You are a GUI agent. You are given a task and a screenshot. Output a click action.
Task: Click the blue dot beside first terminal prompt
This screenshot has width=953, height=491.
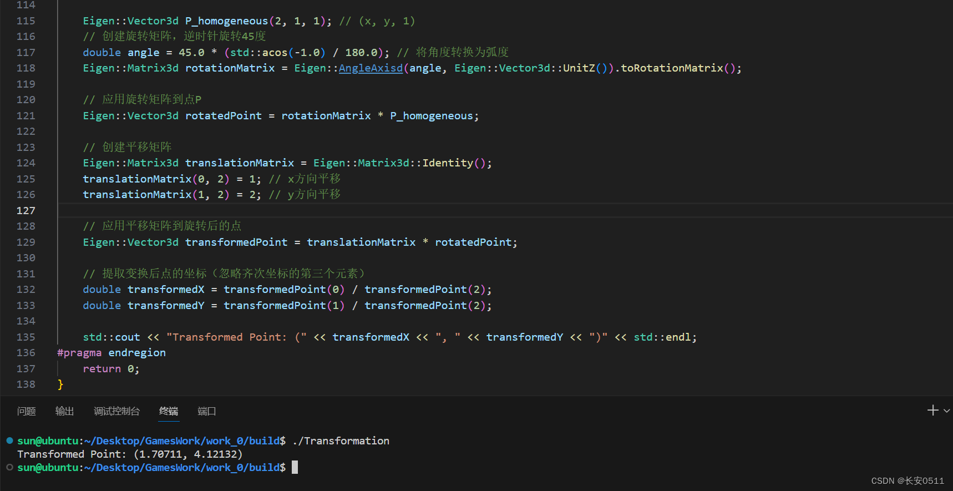tap(9, 441)
